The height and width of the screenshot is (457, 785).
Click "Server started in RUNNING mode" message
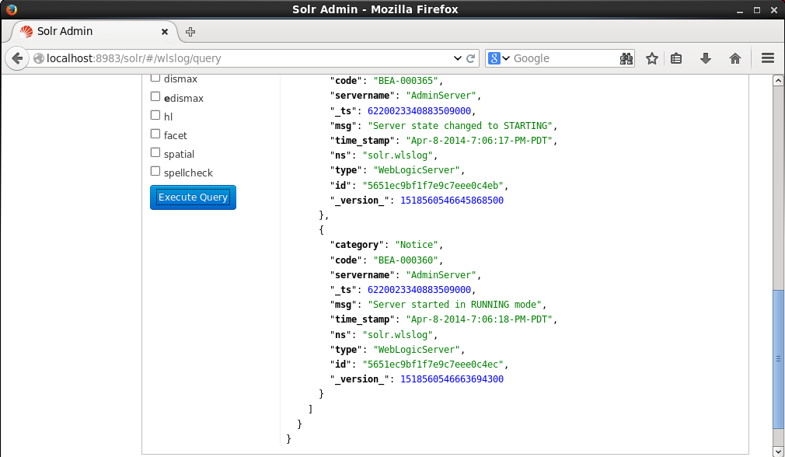(x=454, y=305)
